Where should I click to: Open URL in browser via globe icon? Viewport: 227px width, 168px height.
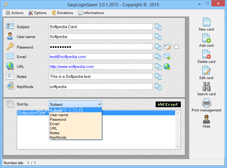(x=167, y=66)
